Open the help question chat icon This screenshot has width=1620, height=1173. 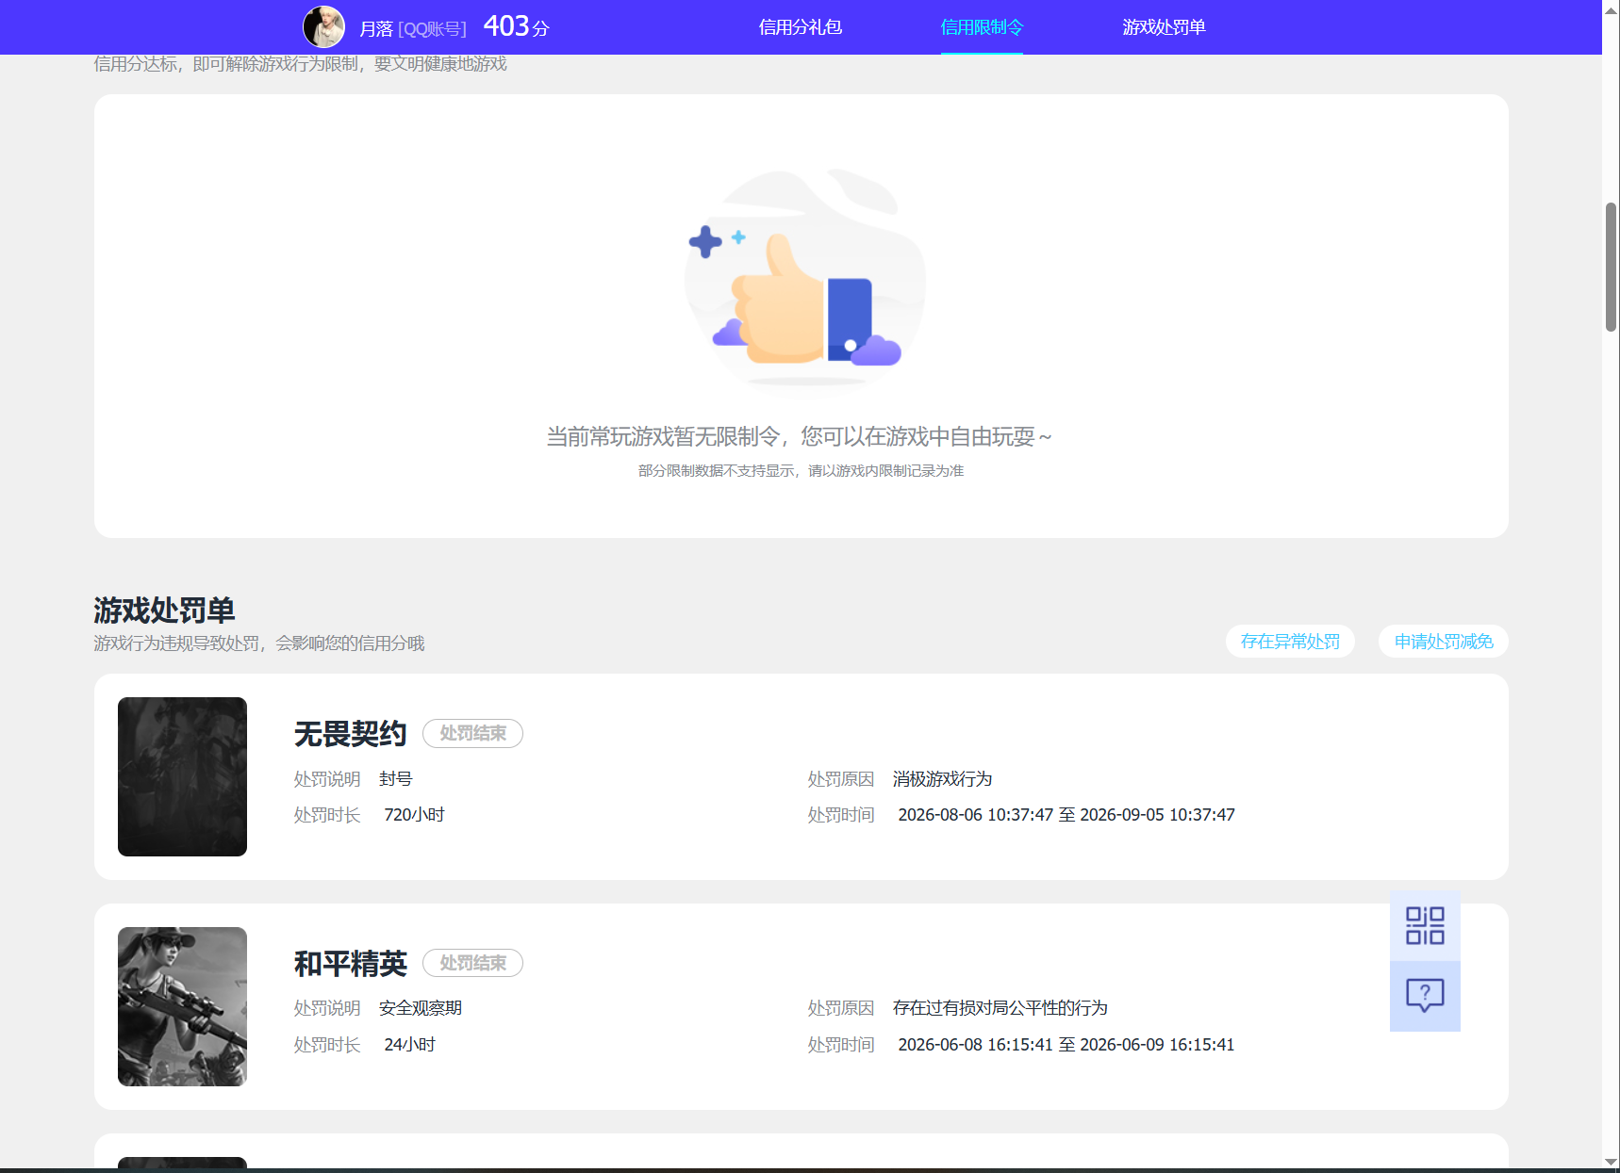tap(1425, 996)
